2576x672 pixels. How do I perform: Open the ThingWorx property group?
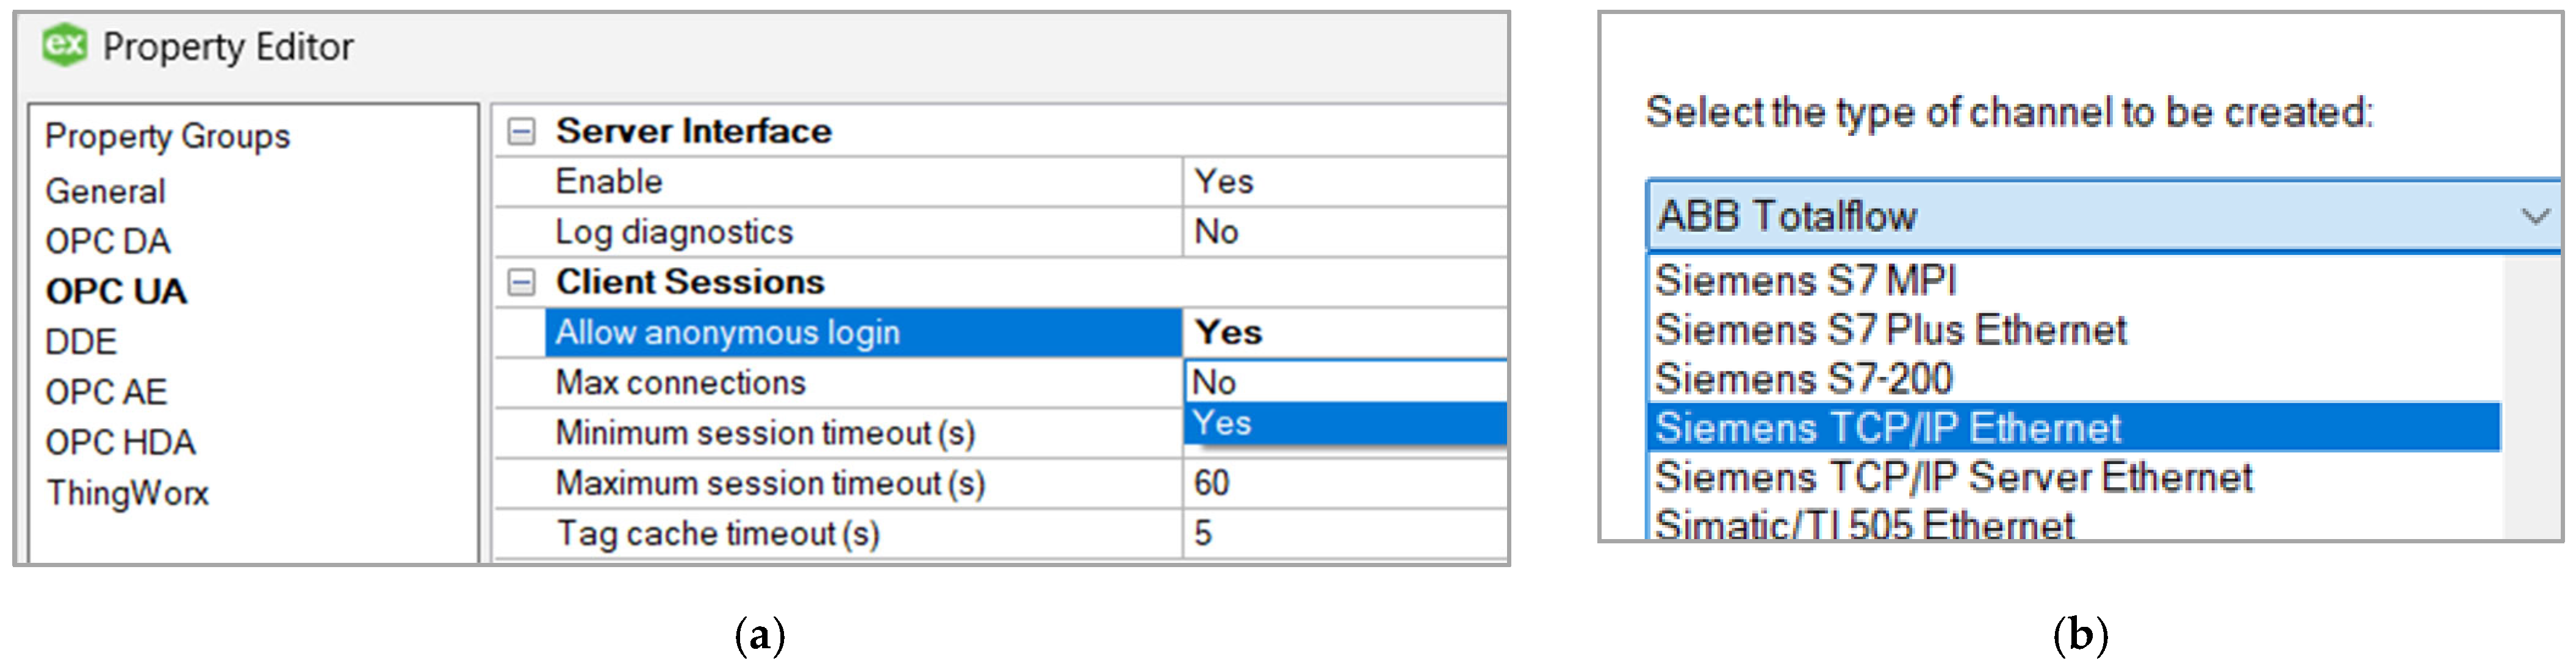point(127,493)
